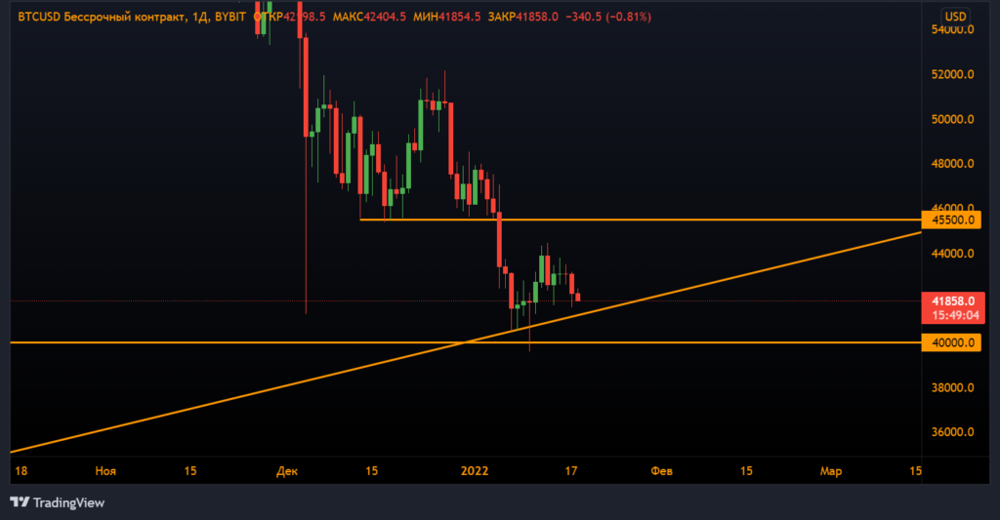Click the ЗАКР41858.0 close value

[523, 17]
